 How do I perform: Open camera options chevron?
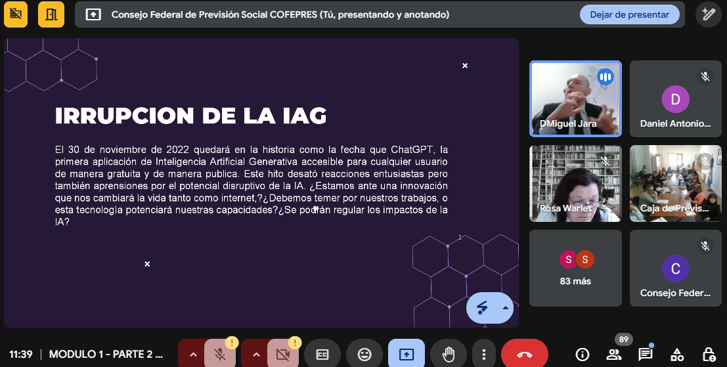click(x=256, y=355)
